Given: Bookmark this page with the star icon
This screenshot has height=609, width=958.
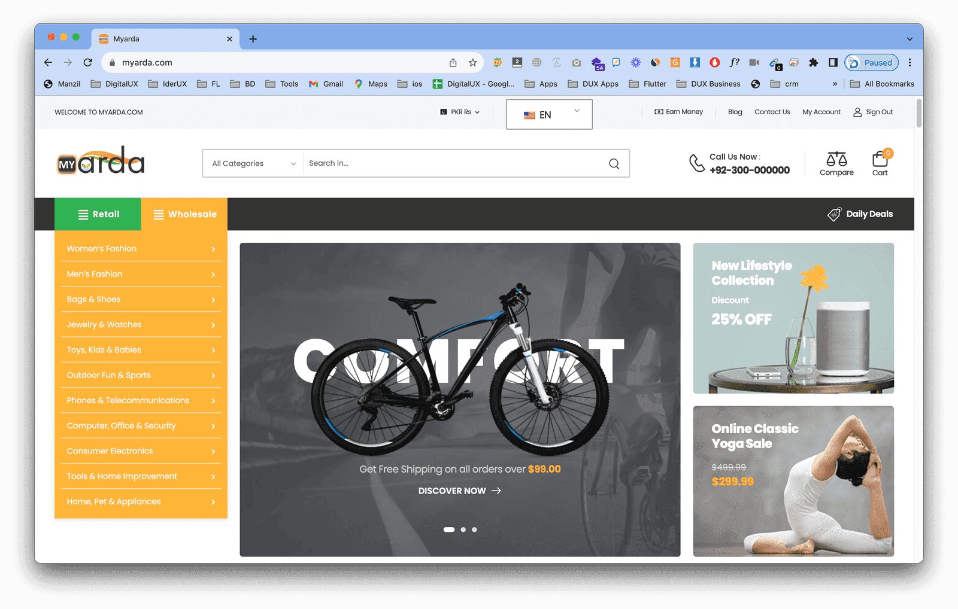Looking at the screenshot, I should coord(472,62).
